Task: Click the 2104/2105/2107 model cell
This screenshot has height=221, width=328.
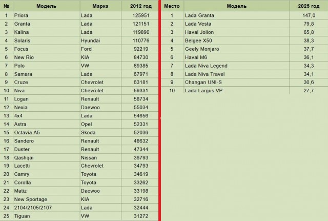Action: pos(47,208)
